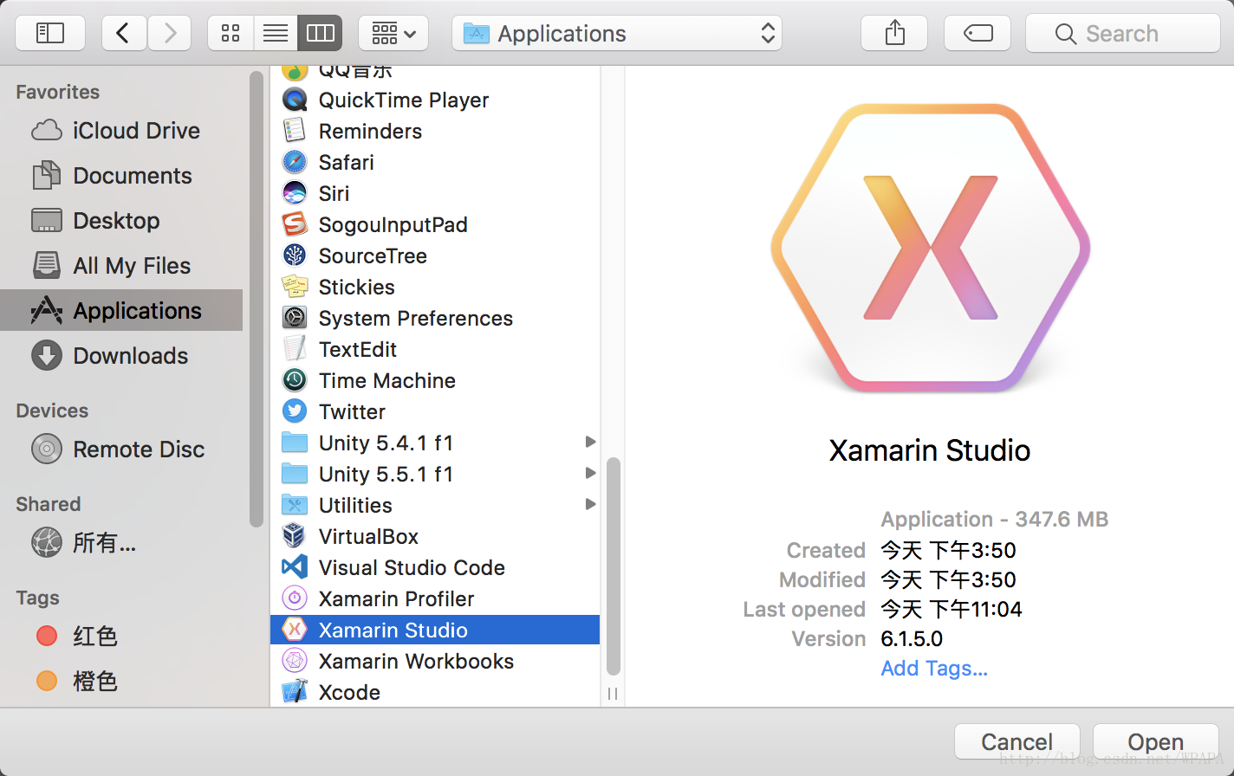Select Downloads in the sidebar
This screenshot has height=776, width=1234.
(x=121, y=356)
